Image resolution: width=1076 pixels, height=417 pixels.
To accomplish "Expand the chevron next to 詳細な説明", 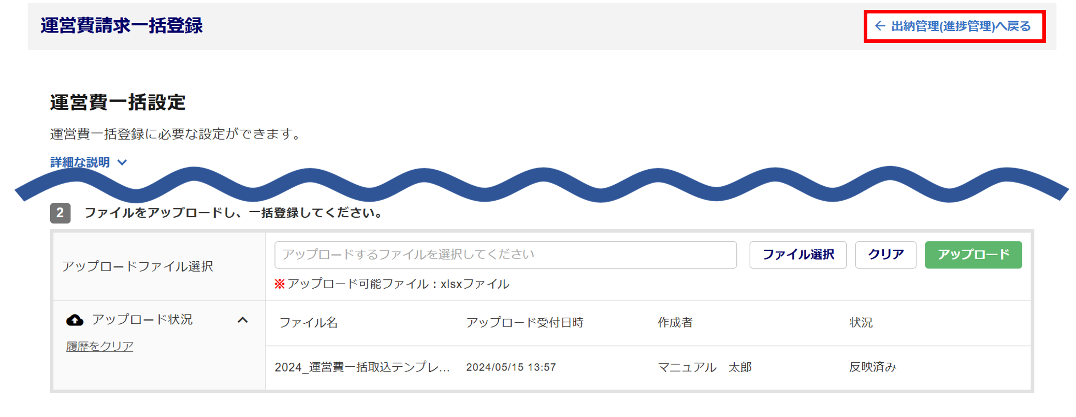I will (x=122, y=162).
